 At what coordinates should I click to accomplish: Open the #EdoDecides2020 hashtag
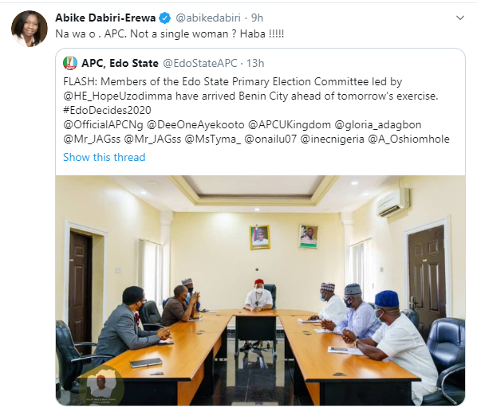coord(107,110)
